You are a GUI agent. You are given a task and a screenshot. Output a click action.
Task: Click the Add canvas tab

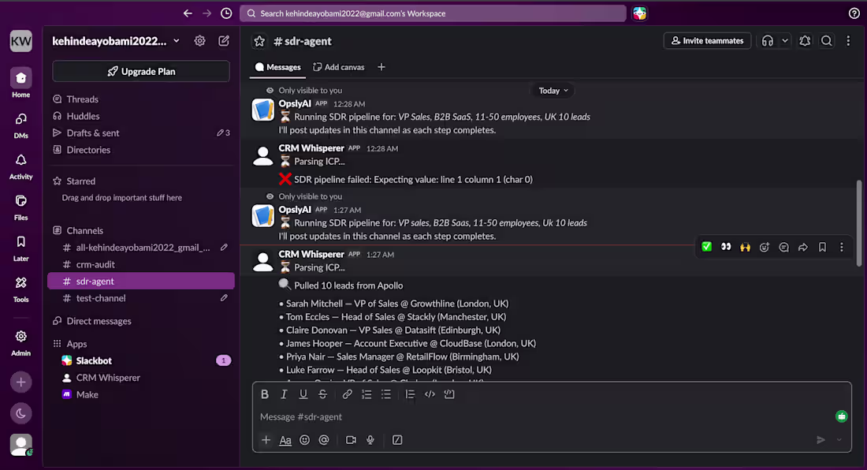coord(338,67)
